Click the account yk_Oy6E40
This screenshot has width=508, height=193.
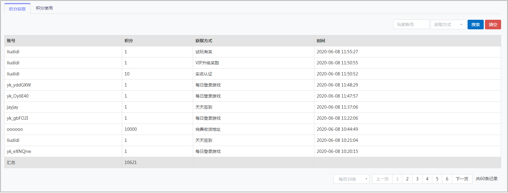tap(18, 96)
